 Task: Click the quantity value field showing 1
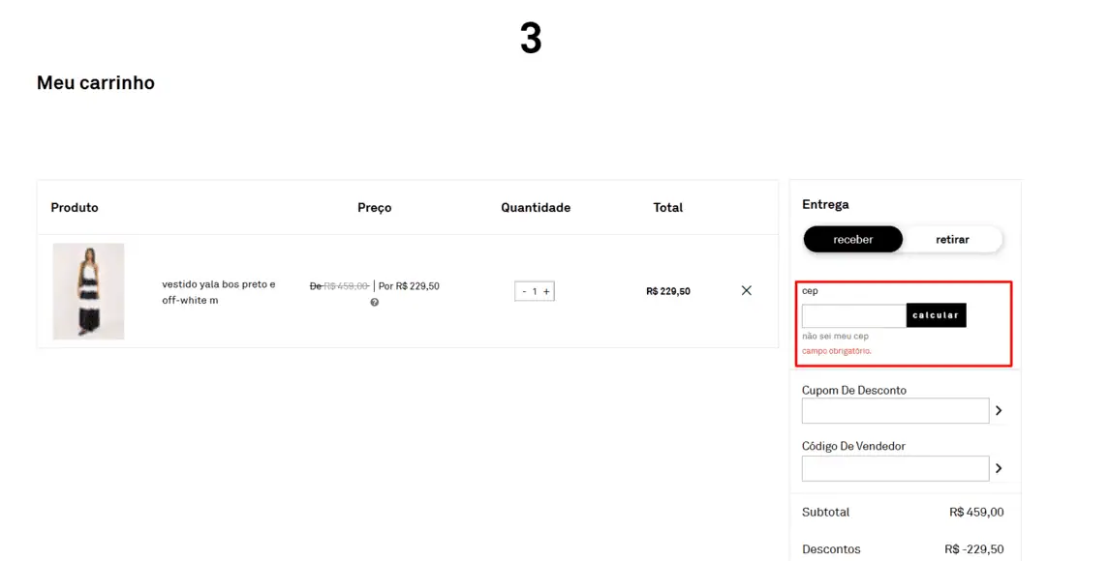click(535, 291)
